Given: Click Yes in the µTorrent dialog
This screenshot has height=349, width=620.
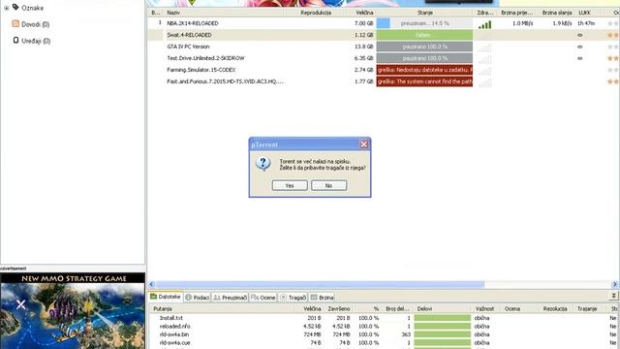Looking at the screenshot, I should [x=290, y=185].
